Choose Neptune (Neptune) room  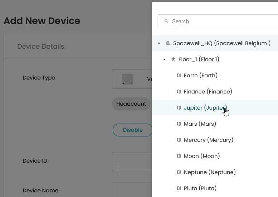point(215,172)
